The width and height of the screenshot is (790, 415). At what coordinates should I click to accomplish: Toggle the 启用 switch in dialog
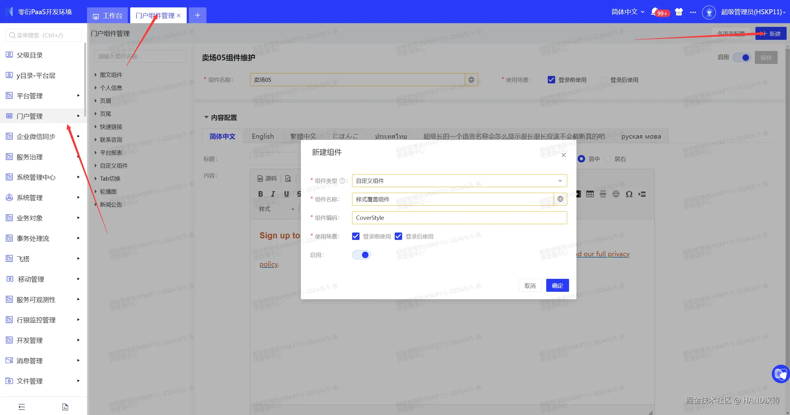[361, 255]
